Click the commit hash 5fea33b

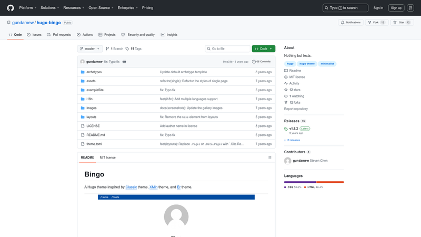[x=228, y=62]
